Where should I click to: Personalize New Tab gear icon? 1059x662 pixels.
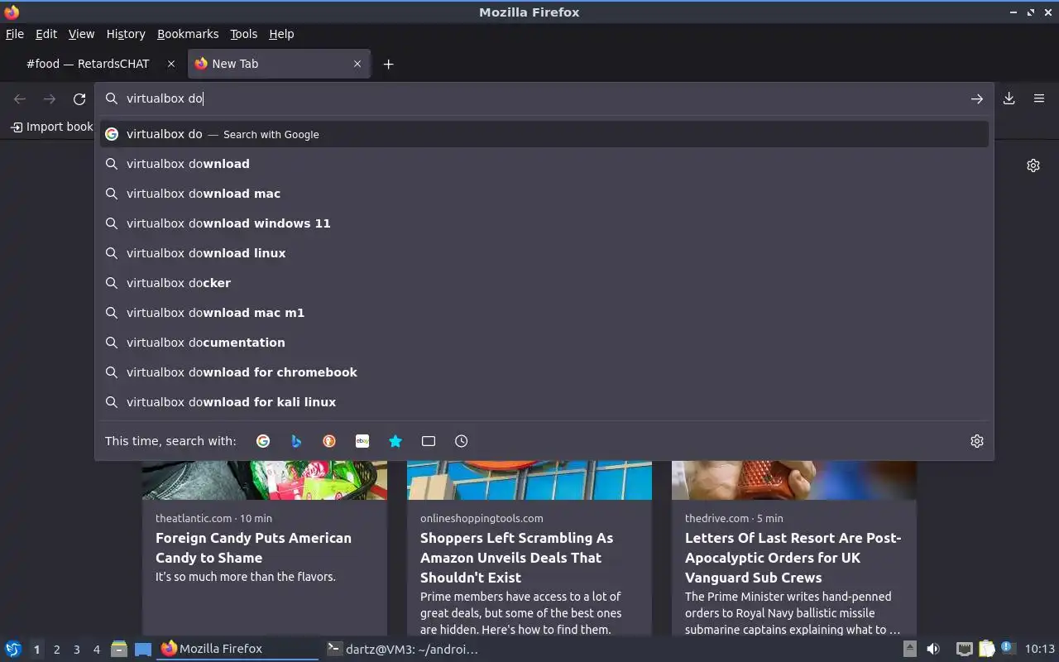[1033, 165]
